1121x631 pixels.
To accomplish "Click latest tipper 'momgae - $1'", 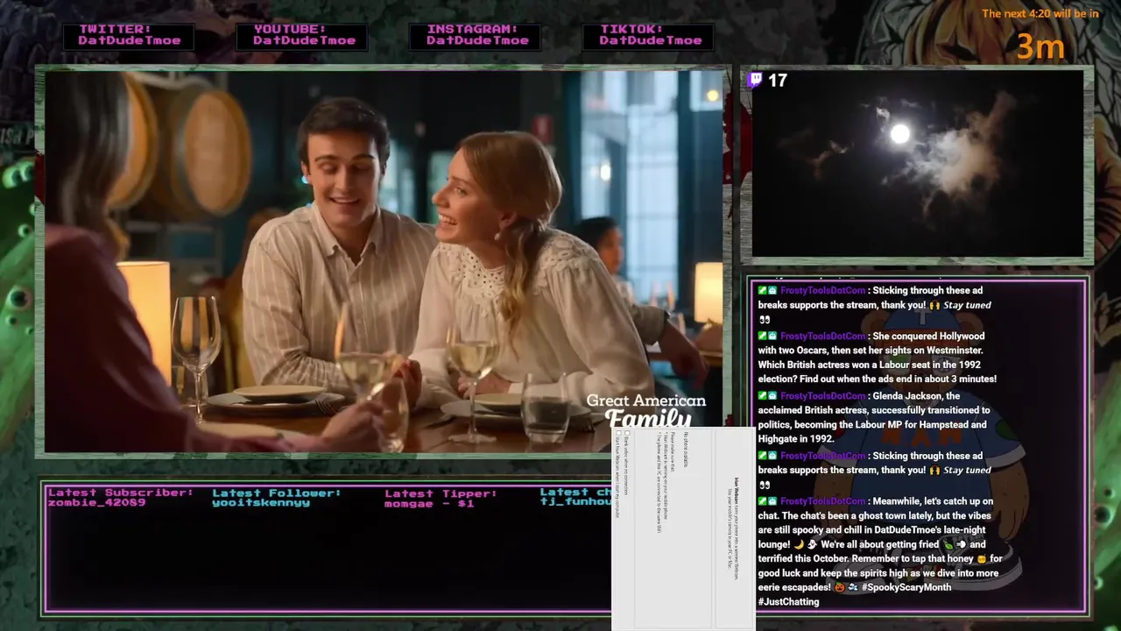I will tap(429, 502).
